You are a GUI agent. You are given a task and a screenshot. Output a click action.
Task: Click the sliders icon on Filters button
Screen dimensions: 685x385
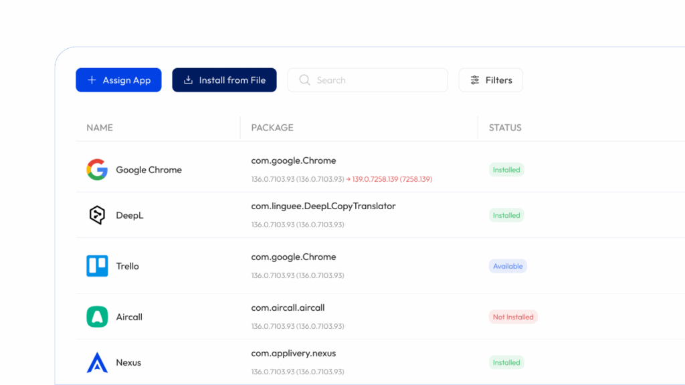475,80
